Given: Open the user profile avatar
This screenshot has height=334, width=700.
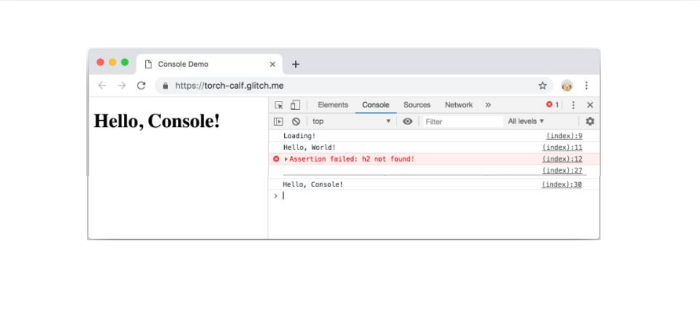Looking at the screenshot, I should click(567, 86).
